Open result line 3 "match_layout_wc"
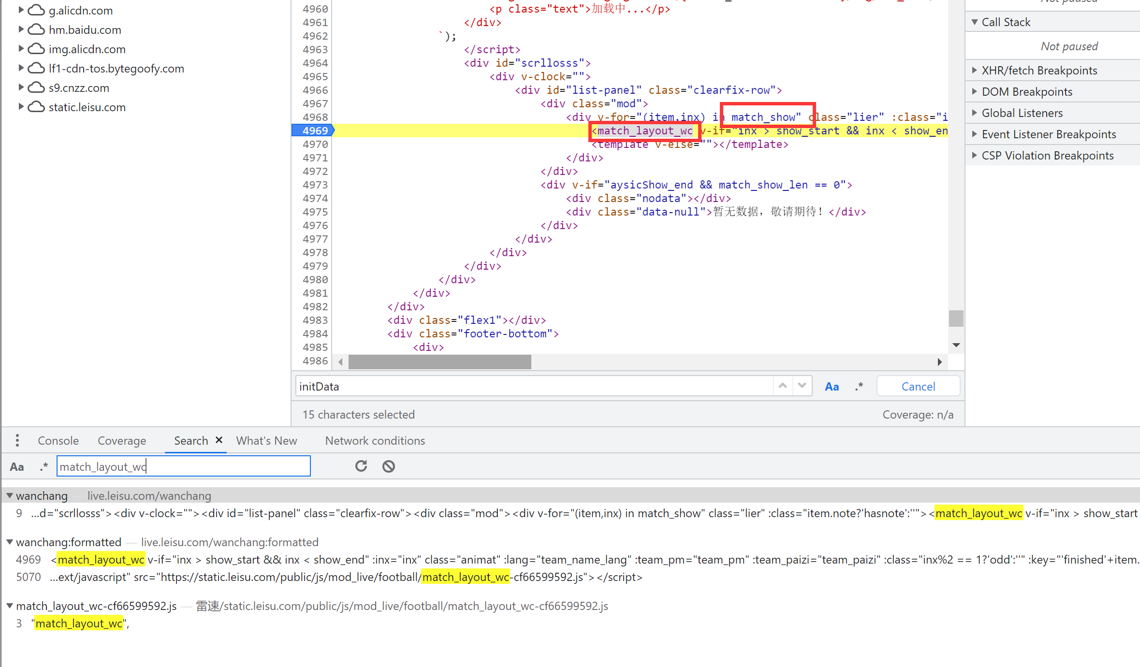1140x667 pixels. [570, 623]
